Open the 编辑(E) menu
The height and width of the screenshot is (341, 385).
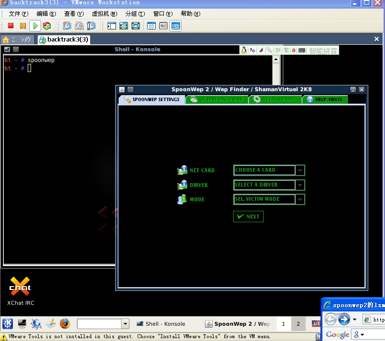pos(46,14)
